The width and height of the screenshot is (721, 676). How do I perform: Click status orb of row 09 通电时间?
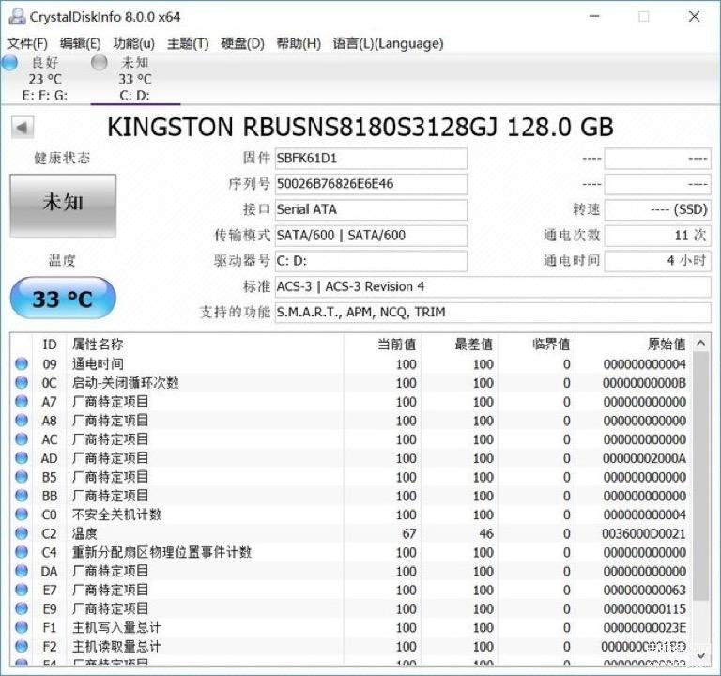click(x=22, y=363)
